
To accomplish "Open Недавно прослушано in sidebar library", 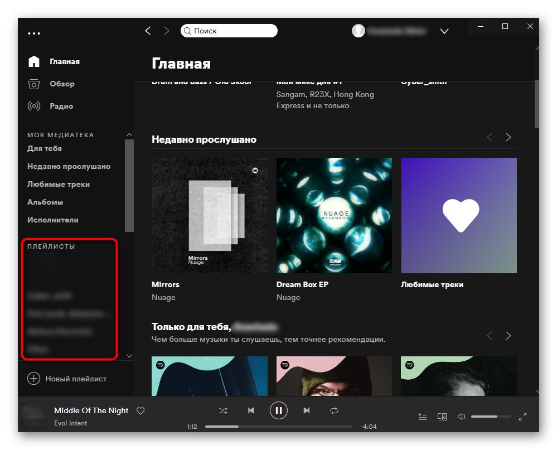I will pyautogui.click(x=69, y=166).
